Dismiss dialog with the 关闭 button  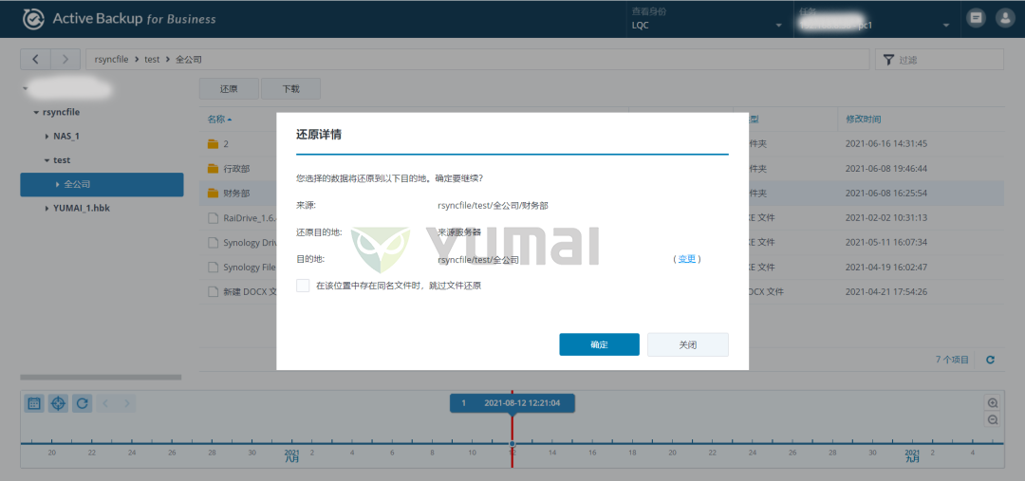[x=688, y=344]
